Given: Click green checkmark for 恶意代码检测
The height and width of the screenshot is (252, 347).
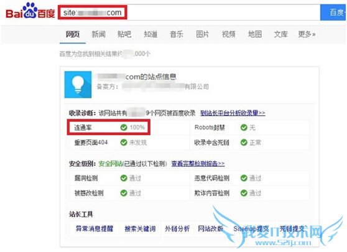Looking at the screenshot, I should pos(244,178).
